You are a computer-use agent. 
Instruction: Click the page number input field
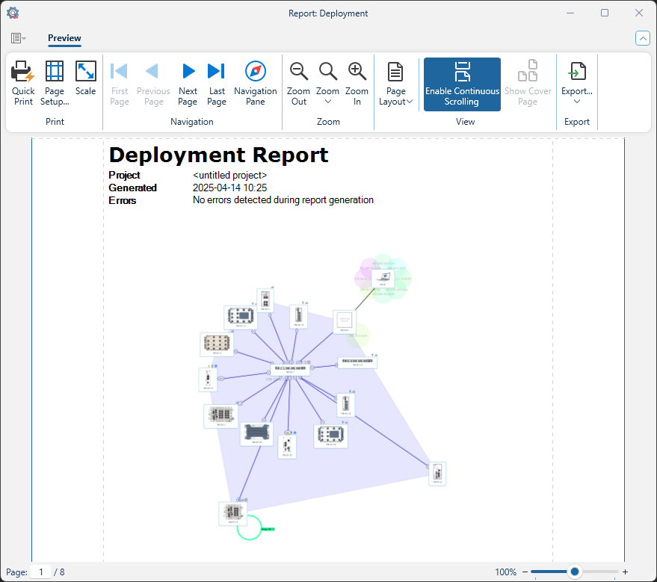pyautogui.click(x=41, y=572)
